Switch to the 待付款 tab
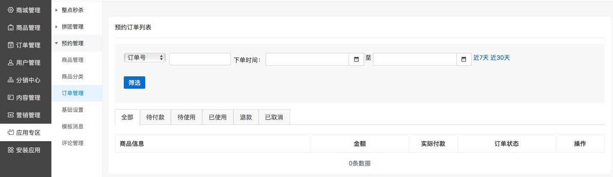This screenshot has height=177, width=613. pos(155,117)
